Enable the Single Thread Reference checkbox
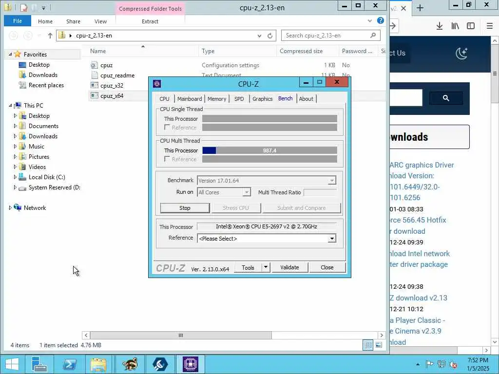Image resolution: width=499 pixels, height=374 pixels. pyautogui.click(x=167, y=127)
